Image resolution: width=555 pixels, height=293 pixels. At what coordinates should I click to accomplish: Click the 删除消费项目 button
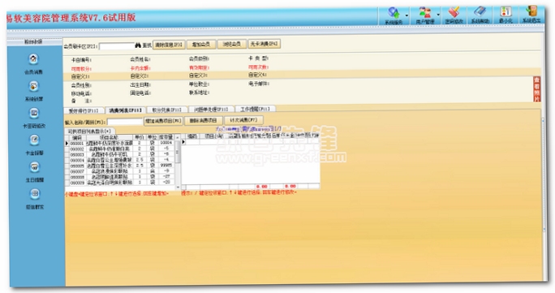click(x=204, y=121)
